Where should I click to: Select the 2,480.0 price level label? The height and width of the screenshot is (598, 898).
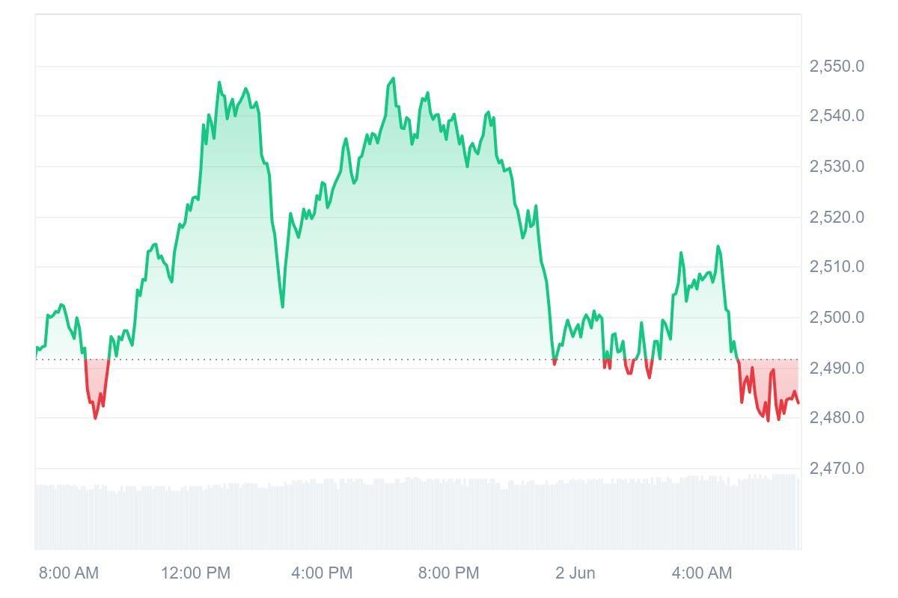click(836, 418)
